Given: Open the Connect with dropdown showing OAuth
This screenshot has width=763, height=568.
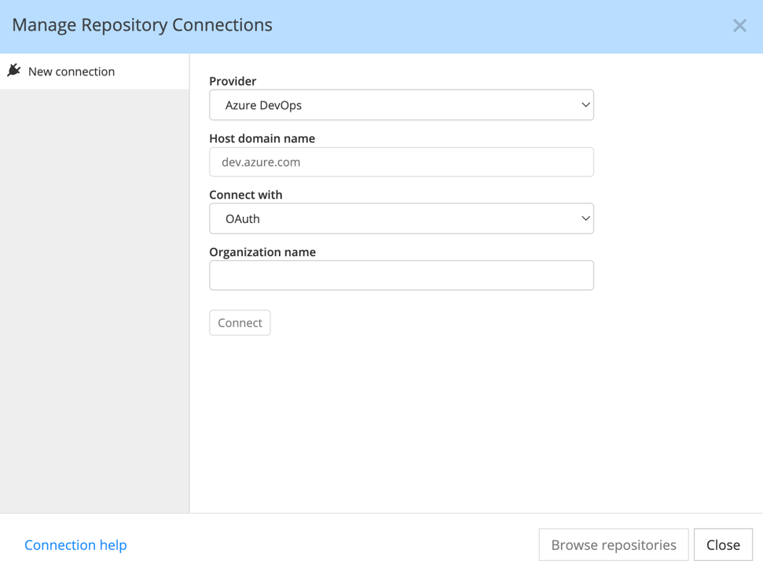Looking at the screenshot, I should tap(401, 219).
